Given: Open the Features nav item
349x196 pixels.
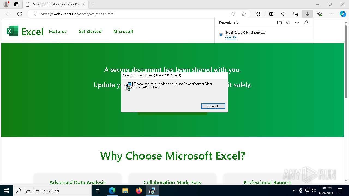Looking at the screenshot, I should click(58, 32).
